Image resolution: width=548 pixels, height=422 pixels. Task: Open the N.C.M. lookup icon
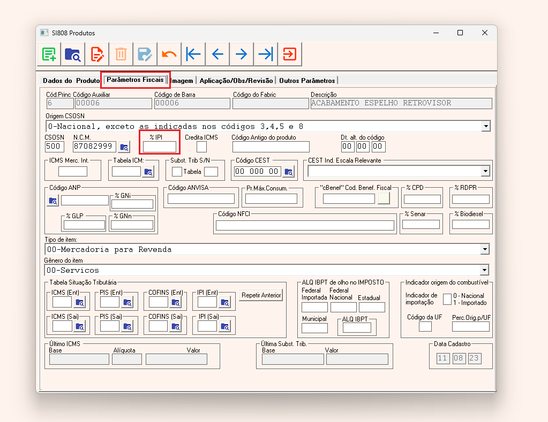point(124,147)
